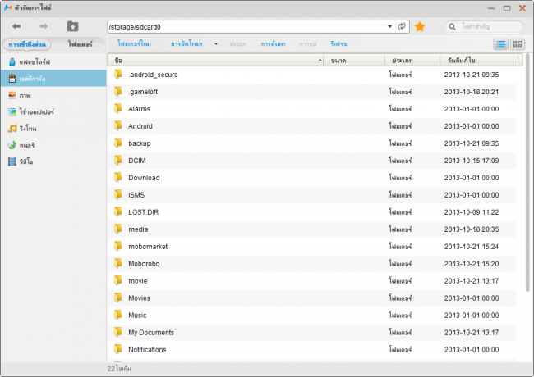
Task: Sort by the size column header
Action: coord(354,61)
